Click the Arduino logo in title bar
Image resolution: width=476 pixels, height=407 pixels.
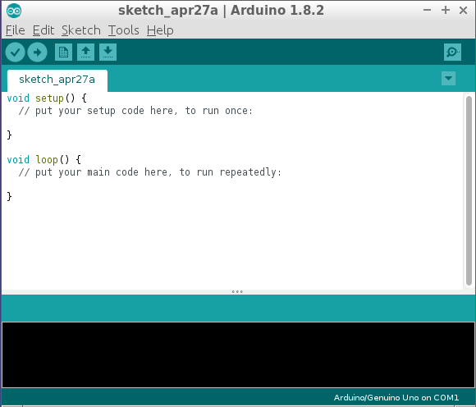click(x=14, y=11)
